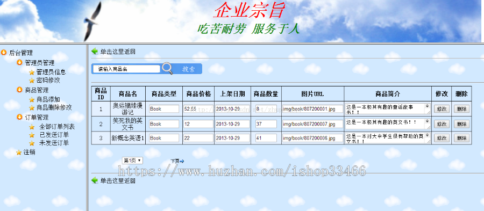The width and height of the screenshot is (484, 211).
Task: Click star icon next to 密码修改
Action: [32, 81]
